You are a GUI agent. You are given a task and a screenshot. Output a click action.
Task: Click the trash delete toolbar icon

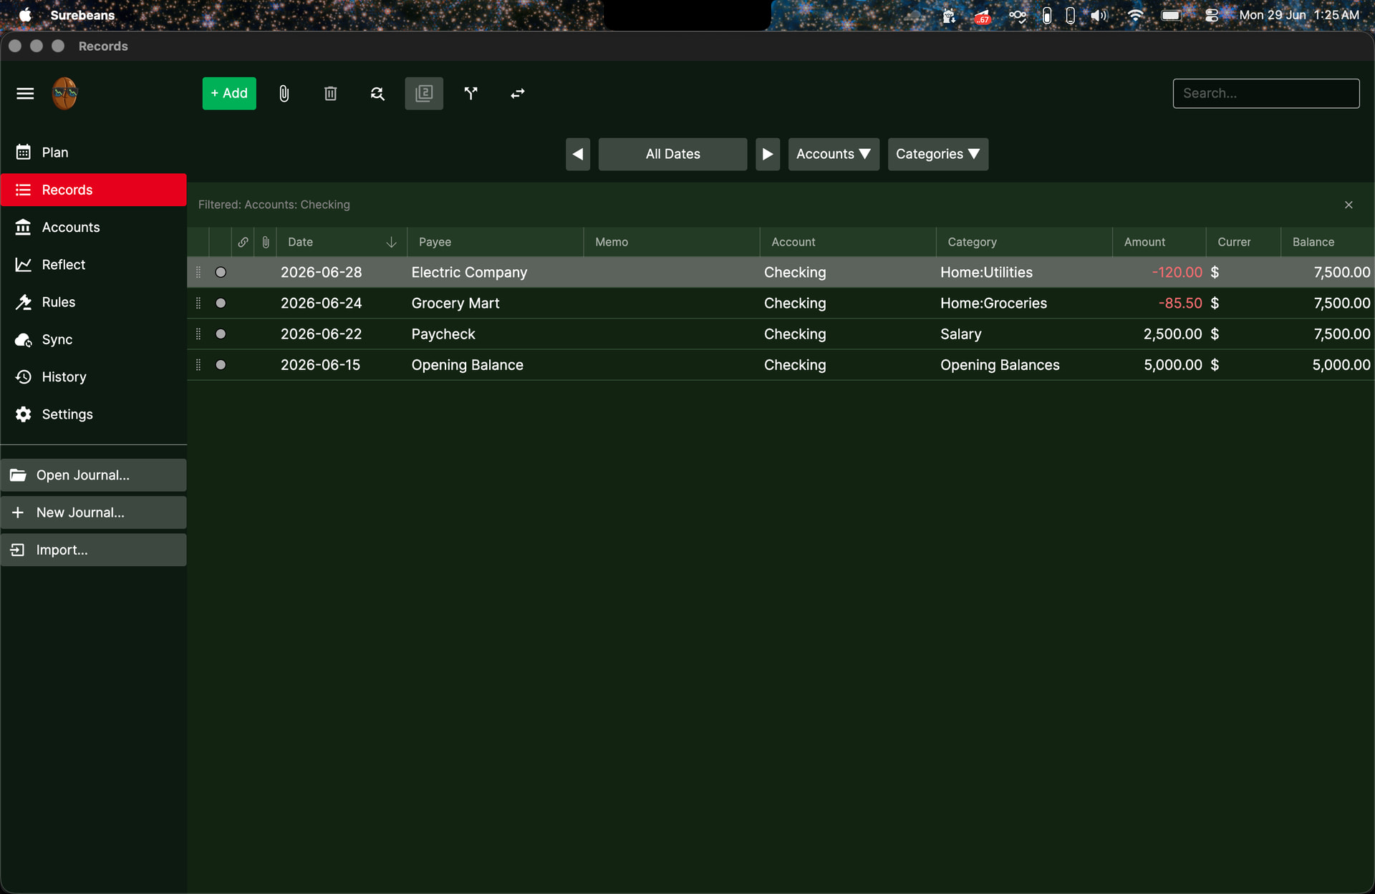330,94
